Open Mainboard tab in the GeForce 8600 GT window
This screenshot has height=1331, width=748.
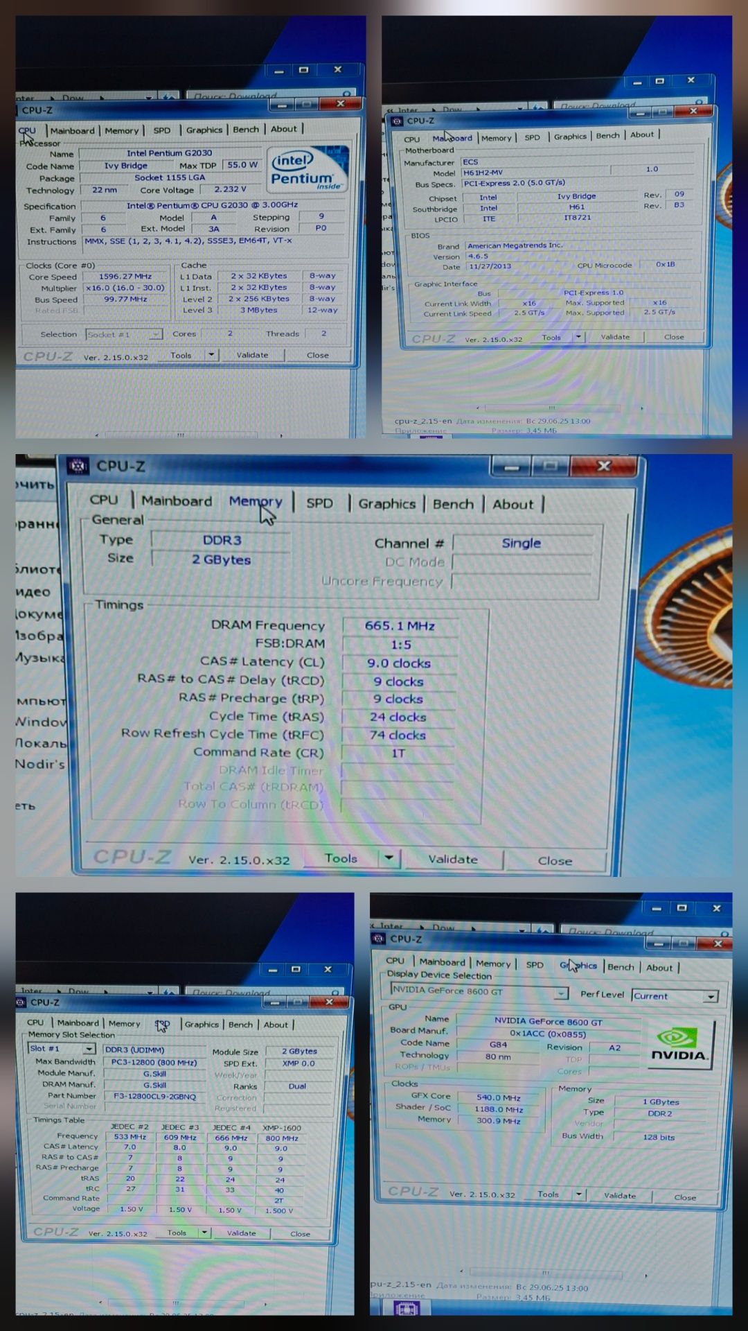(442, 962)
